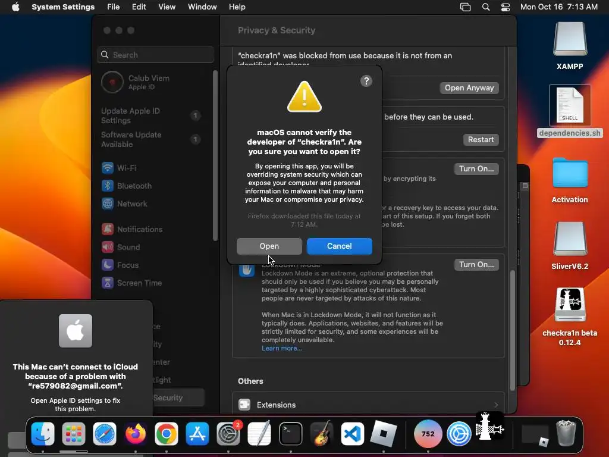Click the FileVault Turn On button
Viewport: 609px width, 457px height.
click(476, 168)
